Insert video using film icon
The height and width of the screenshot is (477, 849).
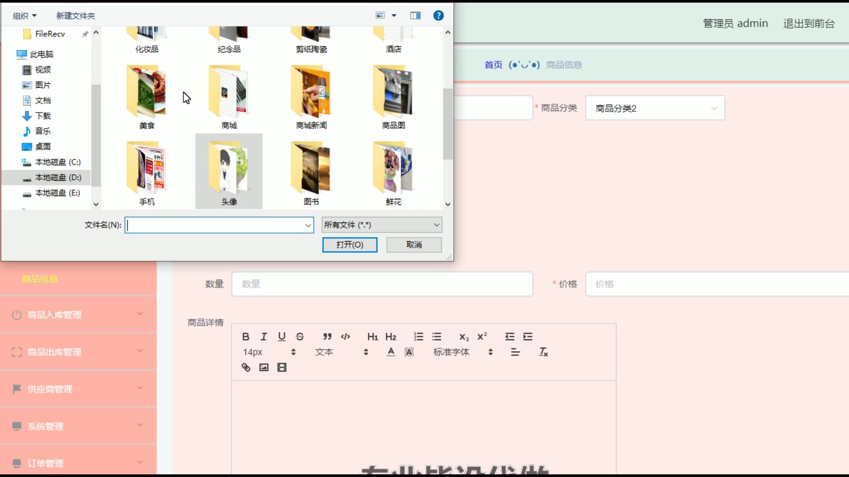coord(282,367)
